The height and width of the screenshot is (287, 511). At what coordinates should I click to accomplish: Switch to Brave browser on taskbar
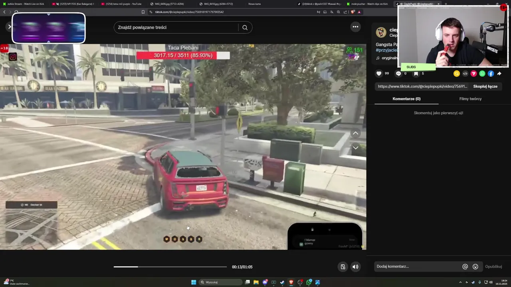point(291,282)
